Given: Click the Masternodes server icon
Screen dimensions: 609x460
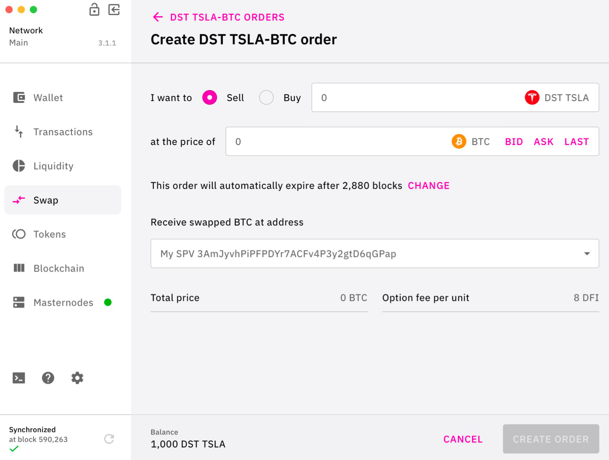Looking at the screenshot, I should [19, 302].
